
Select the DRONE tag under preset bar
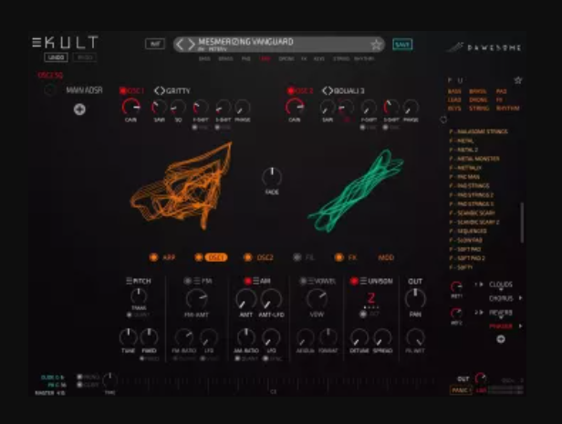tap(286, 58)
